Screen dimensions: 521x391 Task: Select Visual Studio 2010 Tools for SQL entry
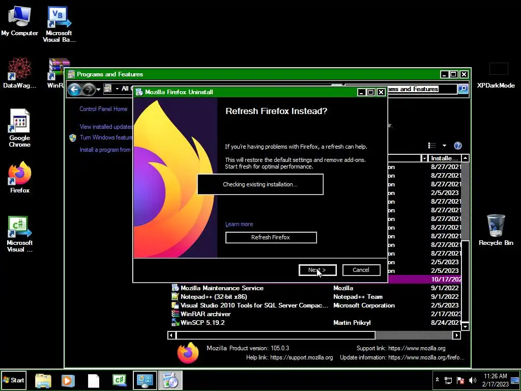(315, 305)
